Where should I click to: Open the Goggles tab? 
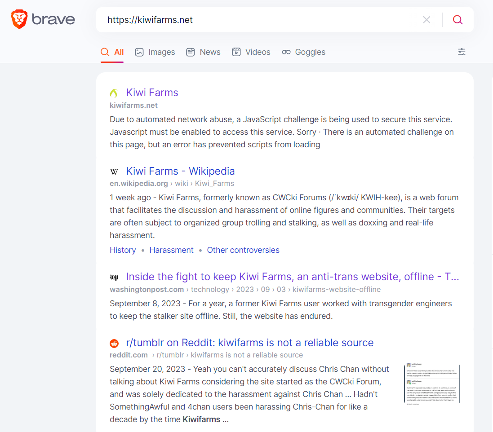[x=303, y=52]
